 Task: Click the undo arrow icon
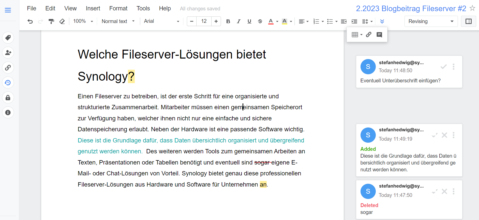tap(30, 22)
